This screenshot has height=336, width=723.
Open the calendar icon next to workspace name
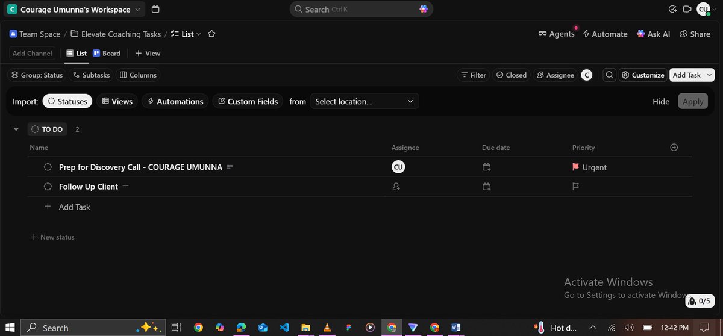(x=155, y=10)
